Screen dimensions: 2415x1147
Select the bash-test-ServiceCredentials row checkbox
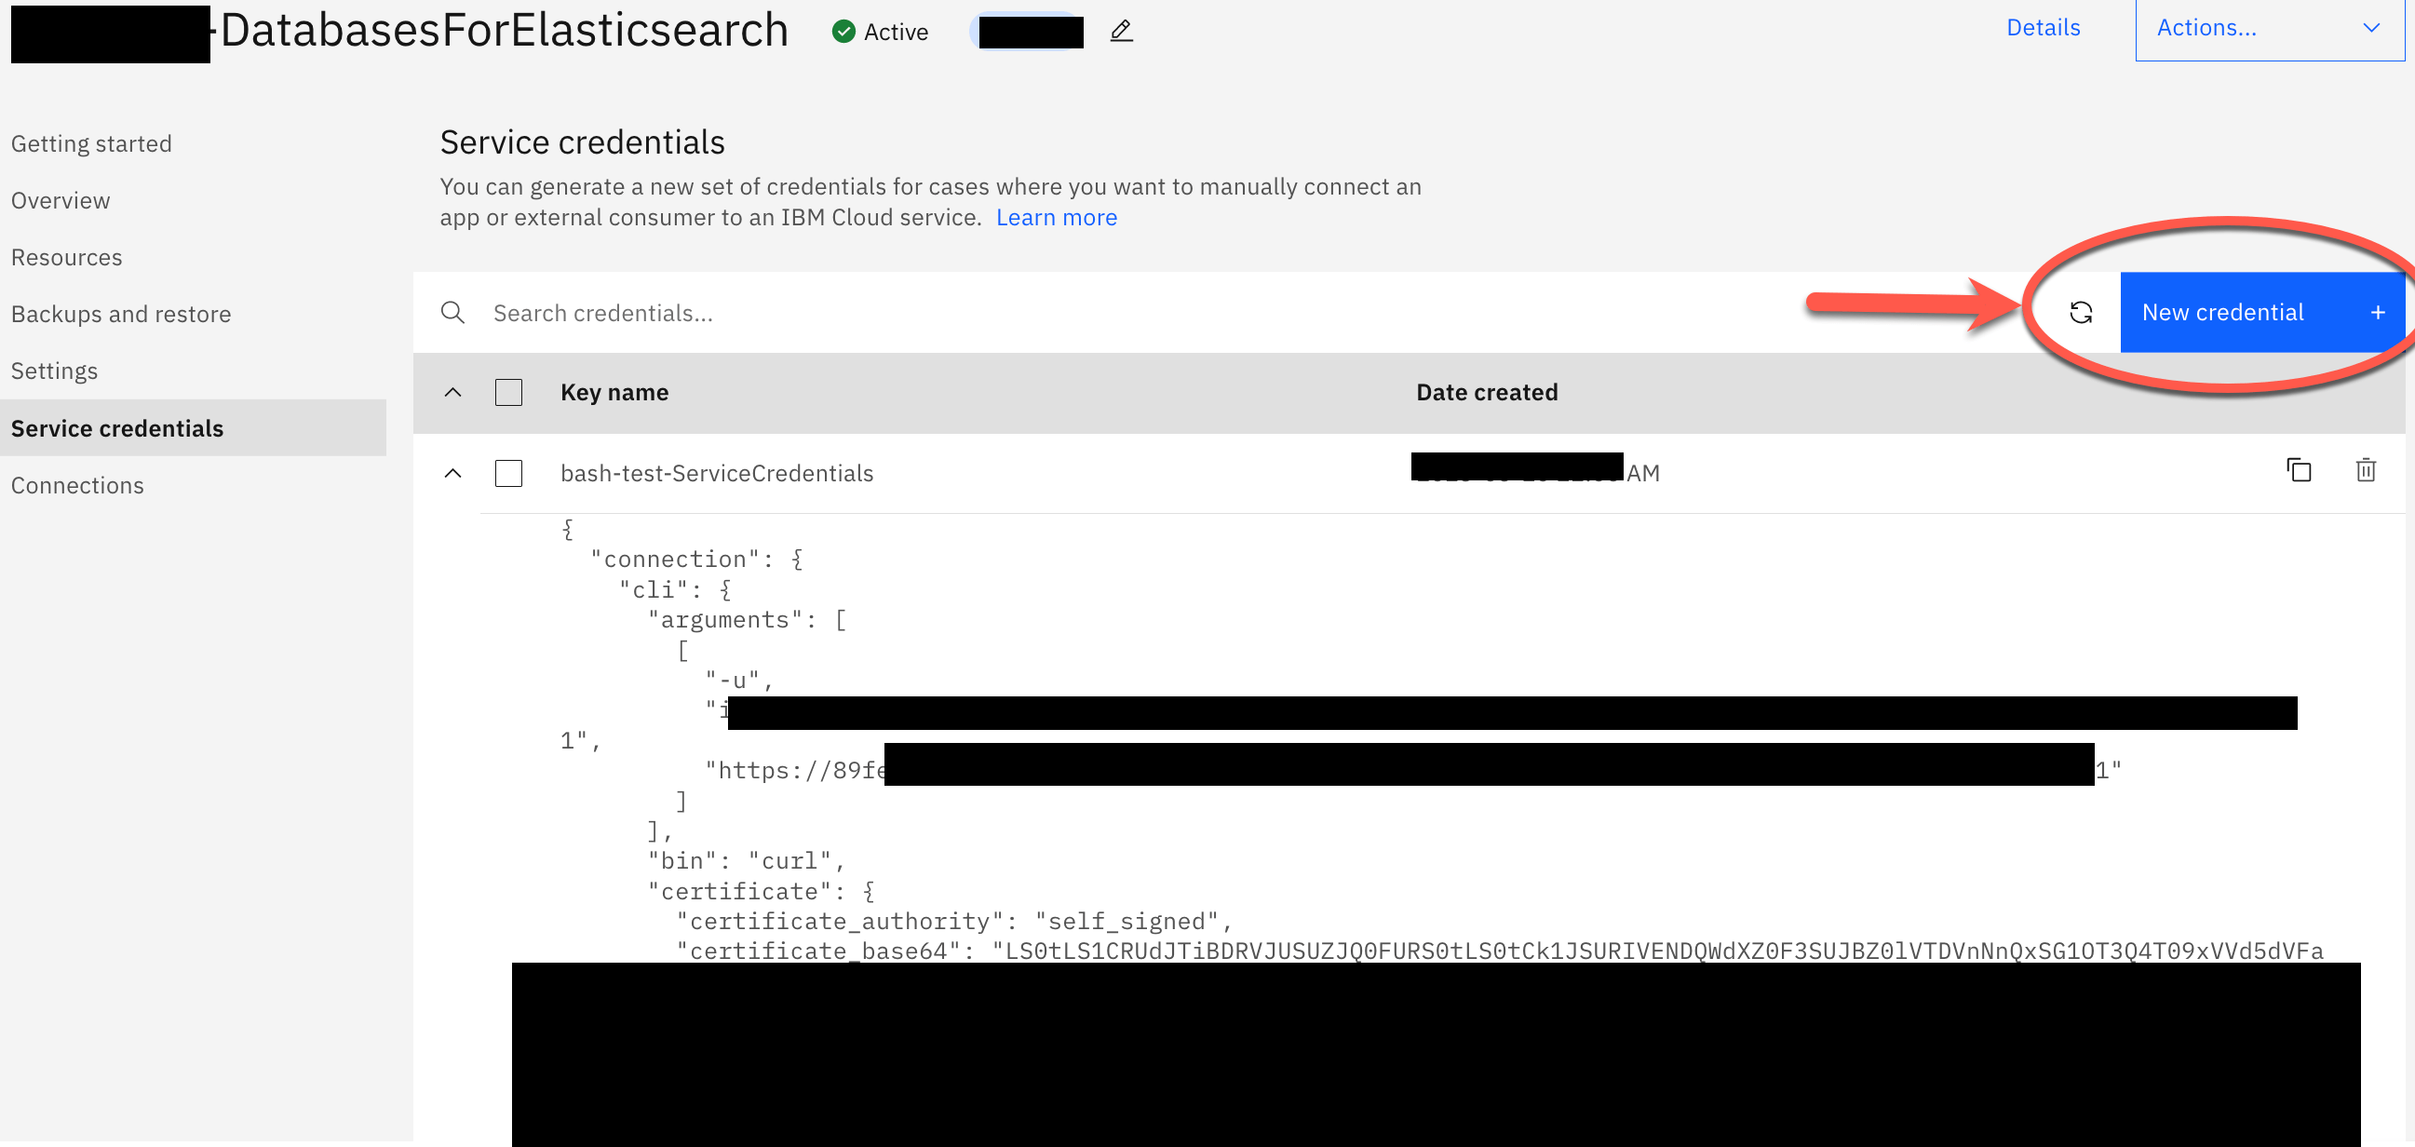coord(508,474)
